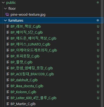
Task: Collapse the floor folder chevron
Action: point(5,9)
